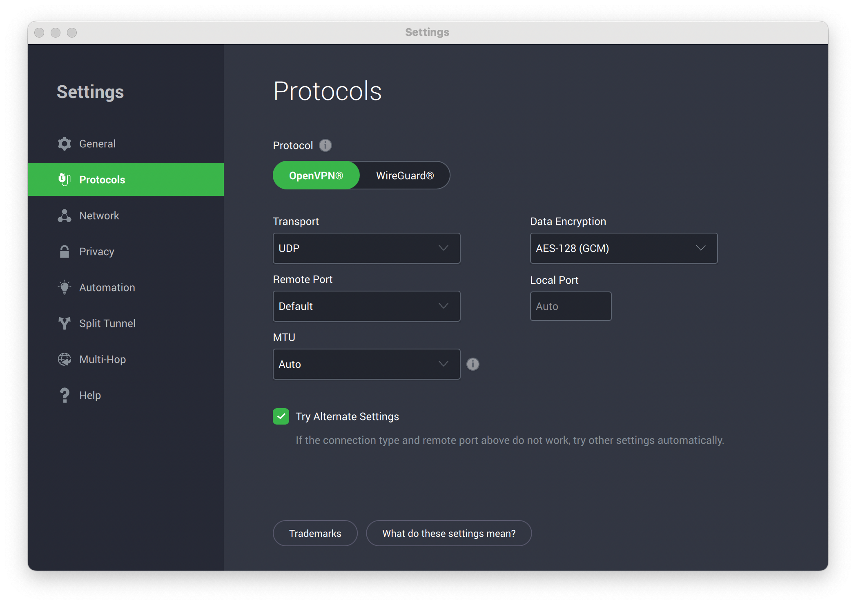Switch to Split Tunnel settings

coord(126,323)
